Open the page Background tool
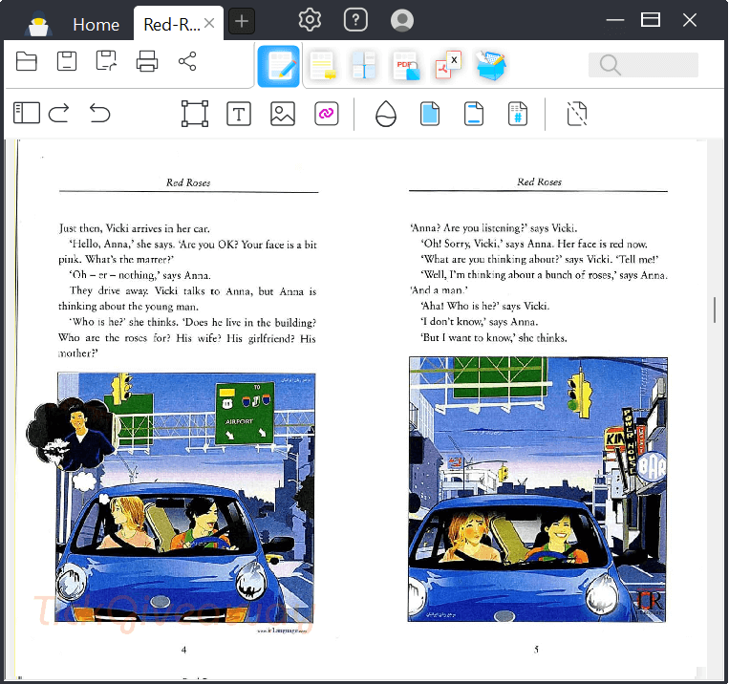 point(430,114)
